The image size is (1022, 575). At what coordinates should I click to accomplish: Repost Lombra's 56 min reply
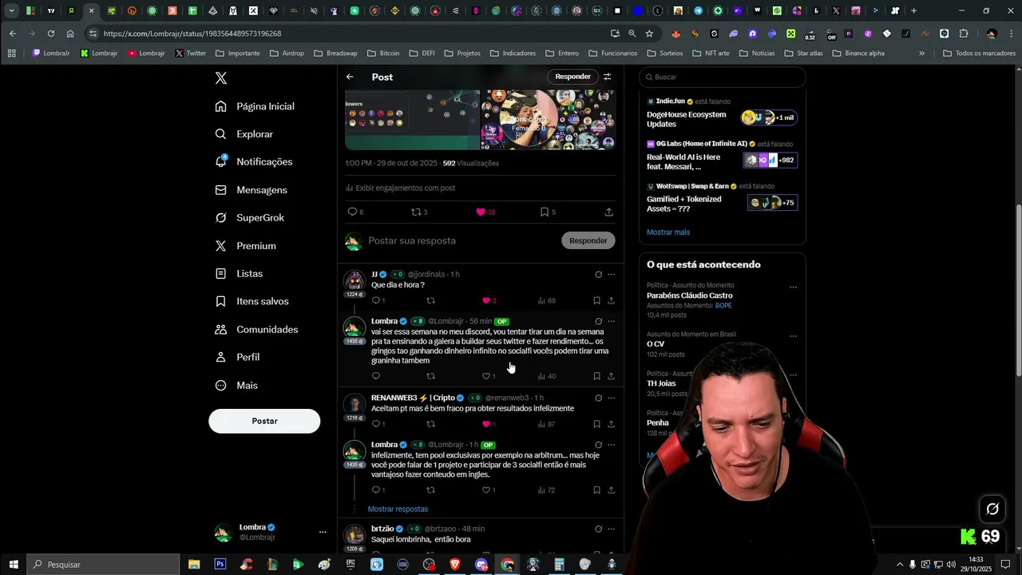pos(430,376)
